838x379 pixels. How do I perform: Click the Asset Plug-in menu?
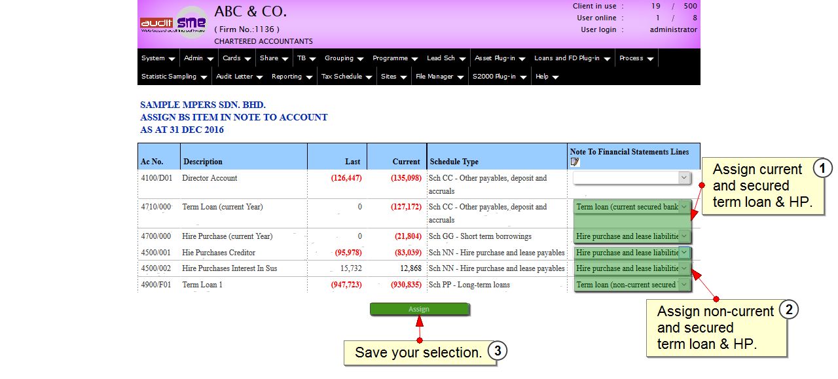click(498, 58)
